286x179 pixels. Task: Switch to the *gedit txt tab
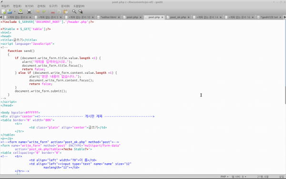pyautogui.click(x=269, y=17)
